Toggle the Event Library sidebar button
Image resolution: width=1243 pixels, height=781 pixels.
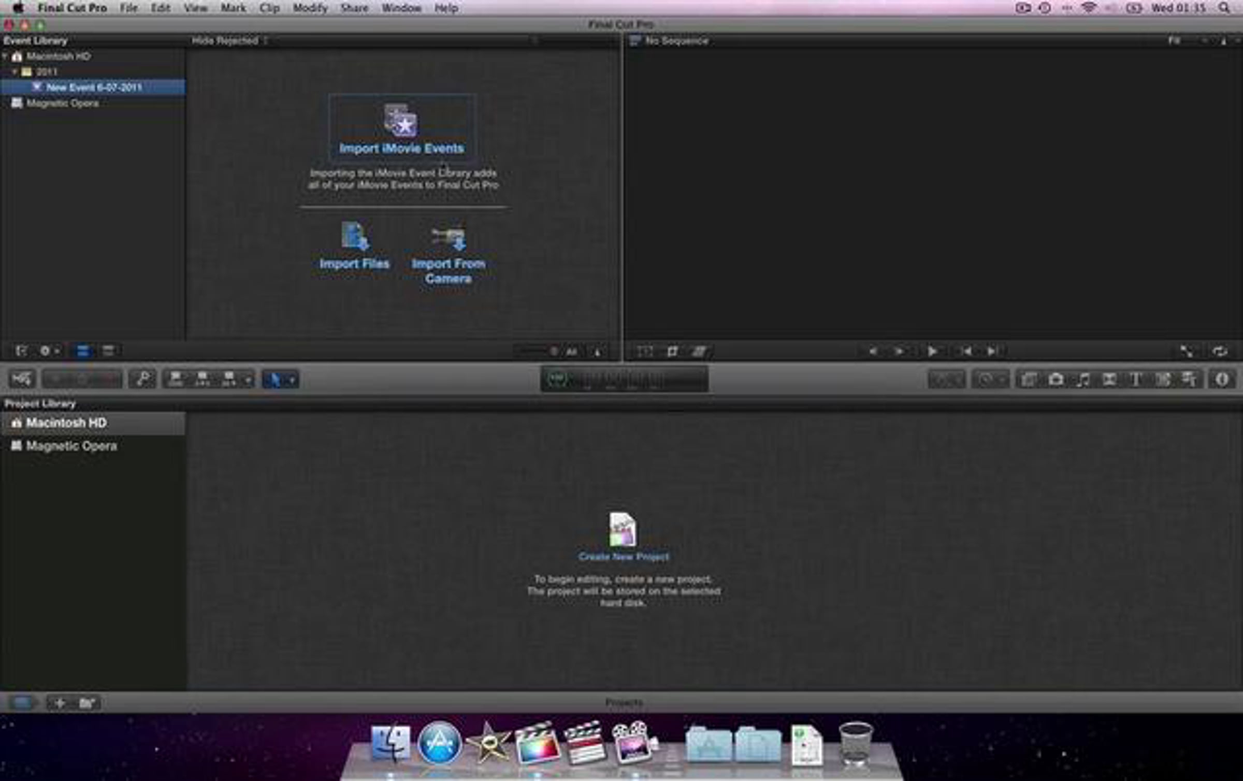pos(21,351)
